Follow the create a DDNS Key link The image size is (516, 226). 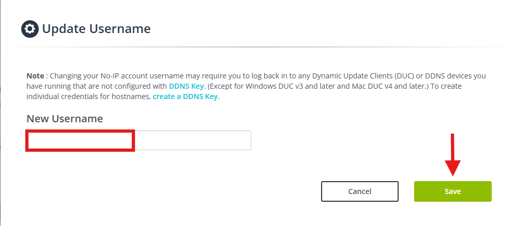186,96
